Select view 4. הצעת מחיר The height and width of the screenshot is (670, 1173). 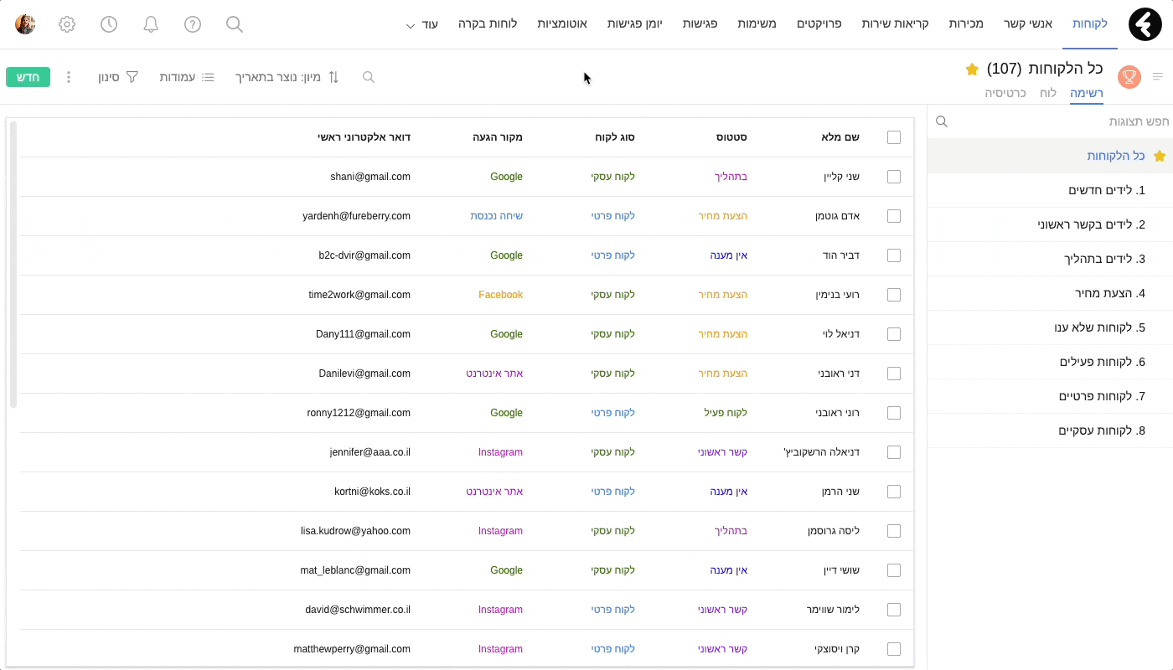[x=1050, y=293]
